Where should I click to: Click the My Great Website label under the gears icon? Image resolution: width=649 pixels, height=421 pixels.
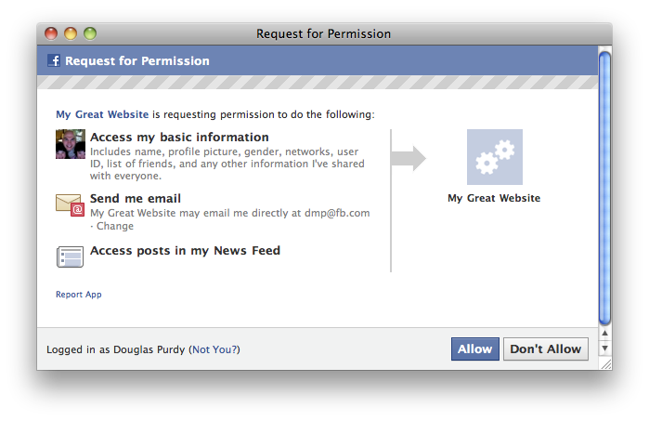(x=494, y=198)
